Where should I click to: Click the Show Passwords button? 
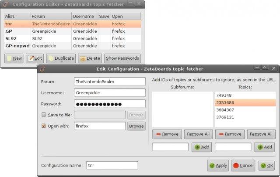click(122, 58)
